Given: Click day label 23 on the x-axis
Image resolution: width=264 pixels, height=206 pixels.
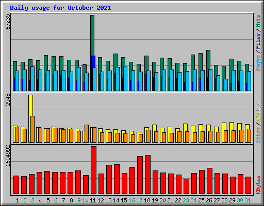Looking at the screenshot, I should pos(186,200).
